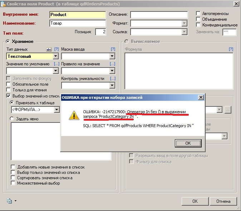The image size is (241, 211).
Task: Click the Описание text field
Action: 159,15
